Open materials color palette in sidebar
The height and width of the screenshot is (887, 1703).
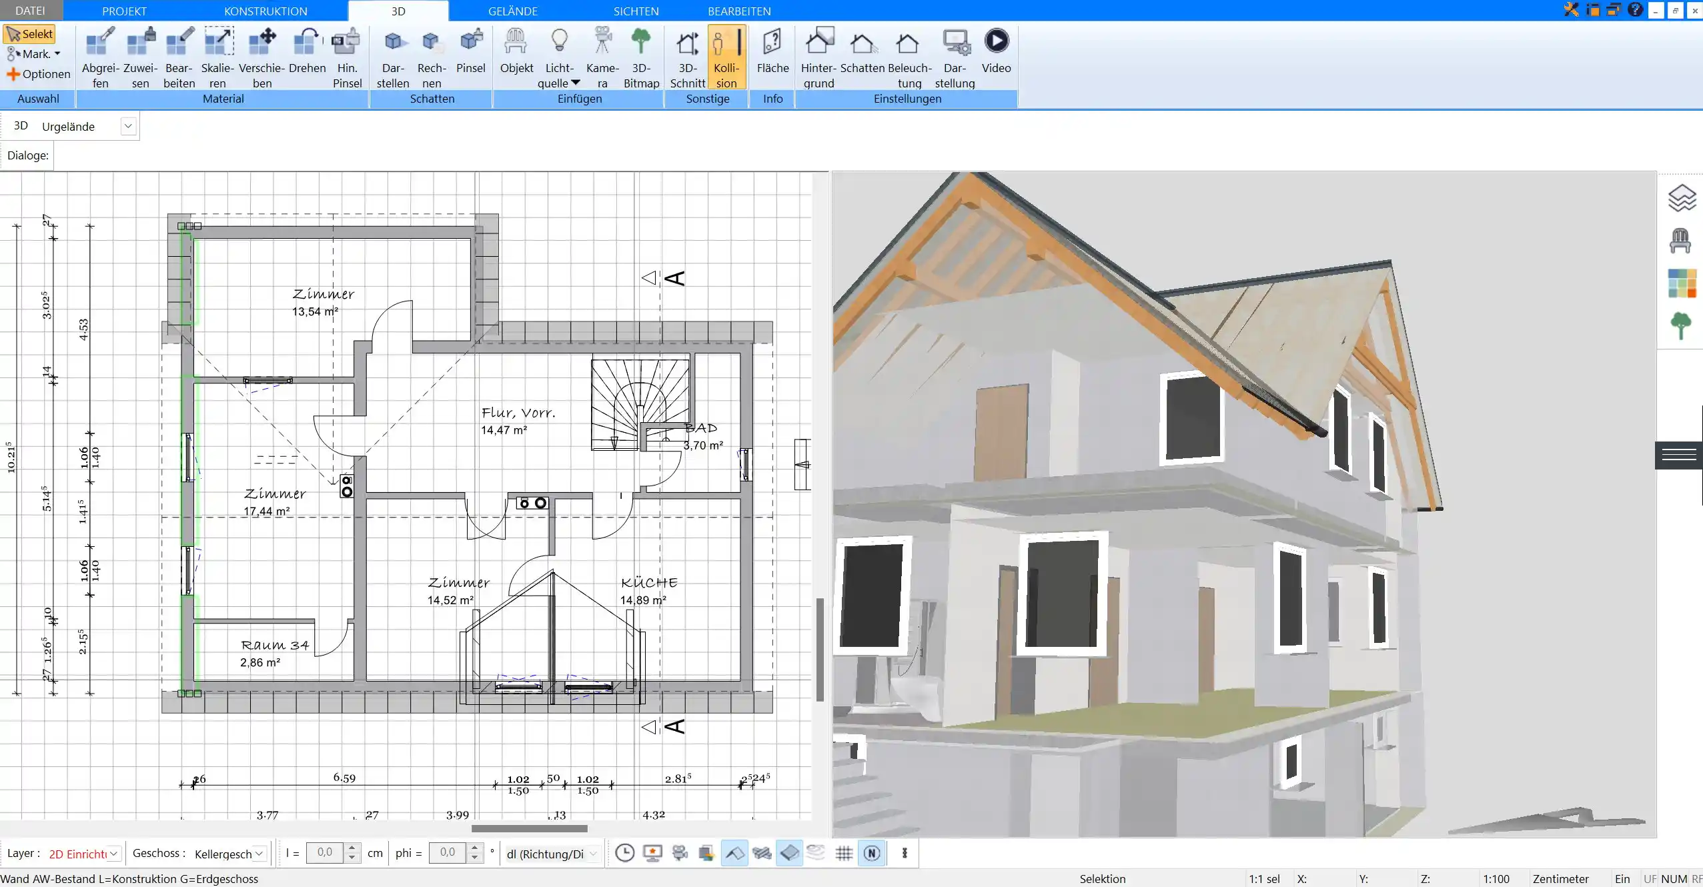[1681, 283]
